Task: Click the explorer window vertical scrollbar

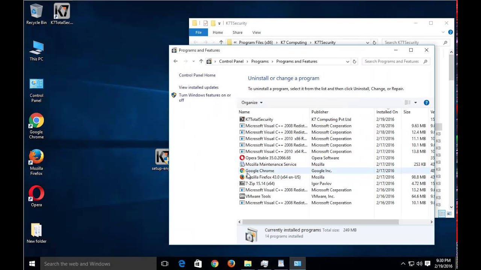Action: pyautogui.click(x=451, y=67)
